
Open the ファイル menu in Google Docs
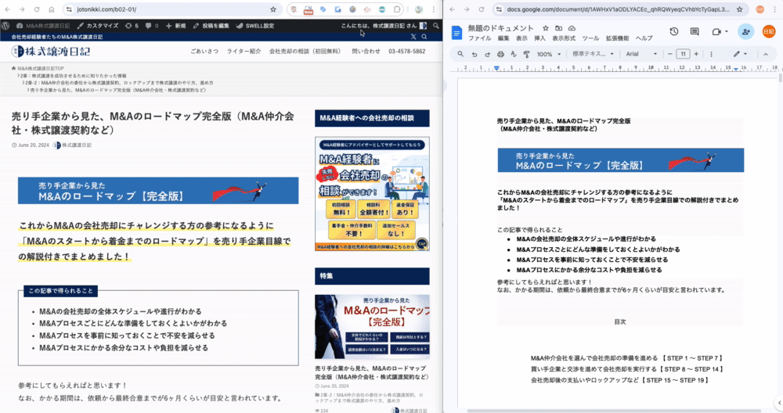479,38
